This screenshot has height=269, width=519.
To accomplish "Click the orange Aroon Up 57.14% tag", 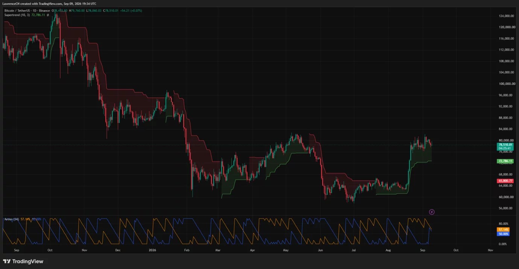I will click(x=503, y=229).
